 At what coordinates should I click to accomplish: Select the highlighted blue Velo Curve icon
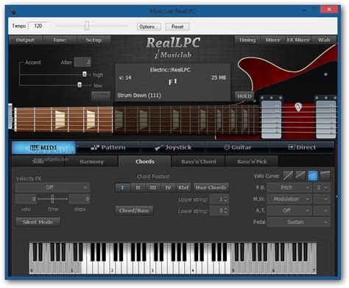313,176
